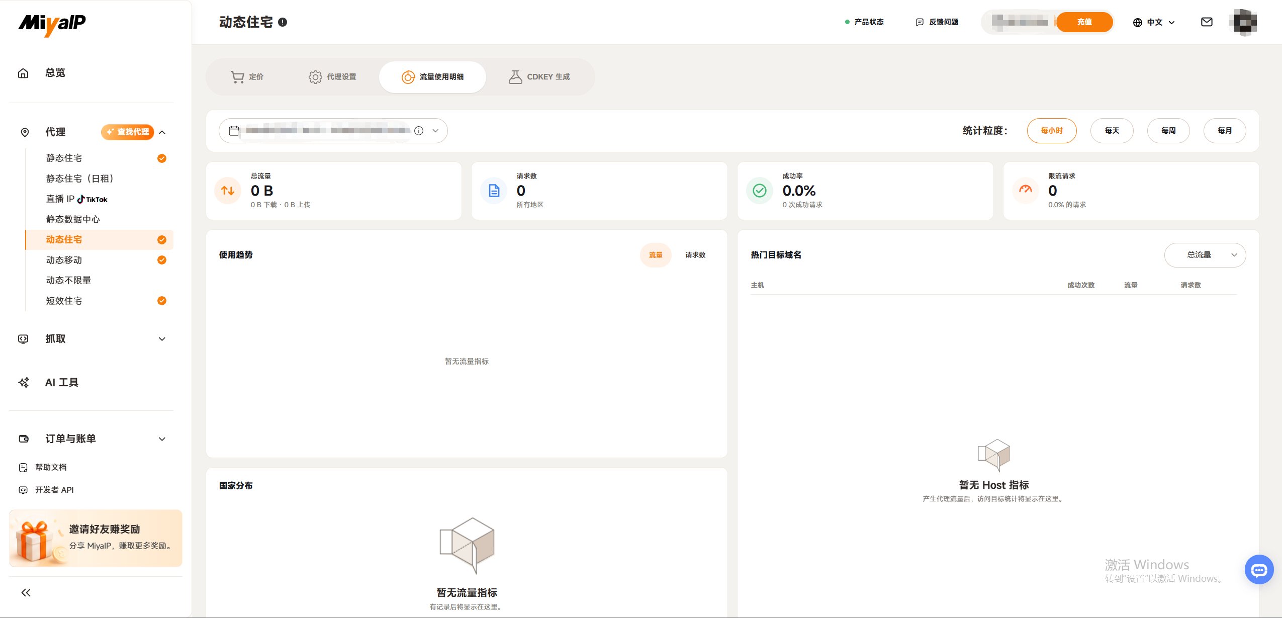Open the 总流量 sort dropdown
The image size is (1282, 618).
pos(1205,255)
